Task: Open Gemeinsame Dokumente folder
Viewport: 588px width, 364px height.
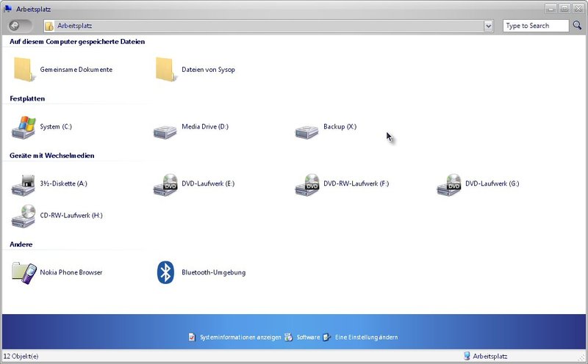Action: (x=24, y=70)
